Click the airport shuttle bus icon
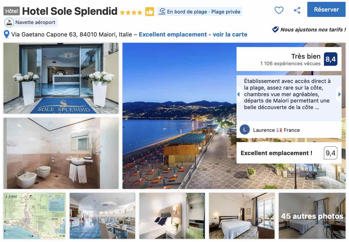The height and width of the screenshot is (242, 349). [9, 22]
